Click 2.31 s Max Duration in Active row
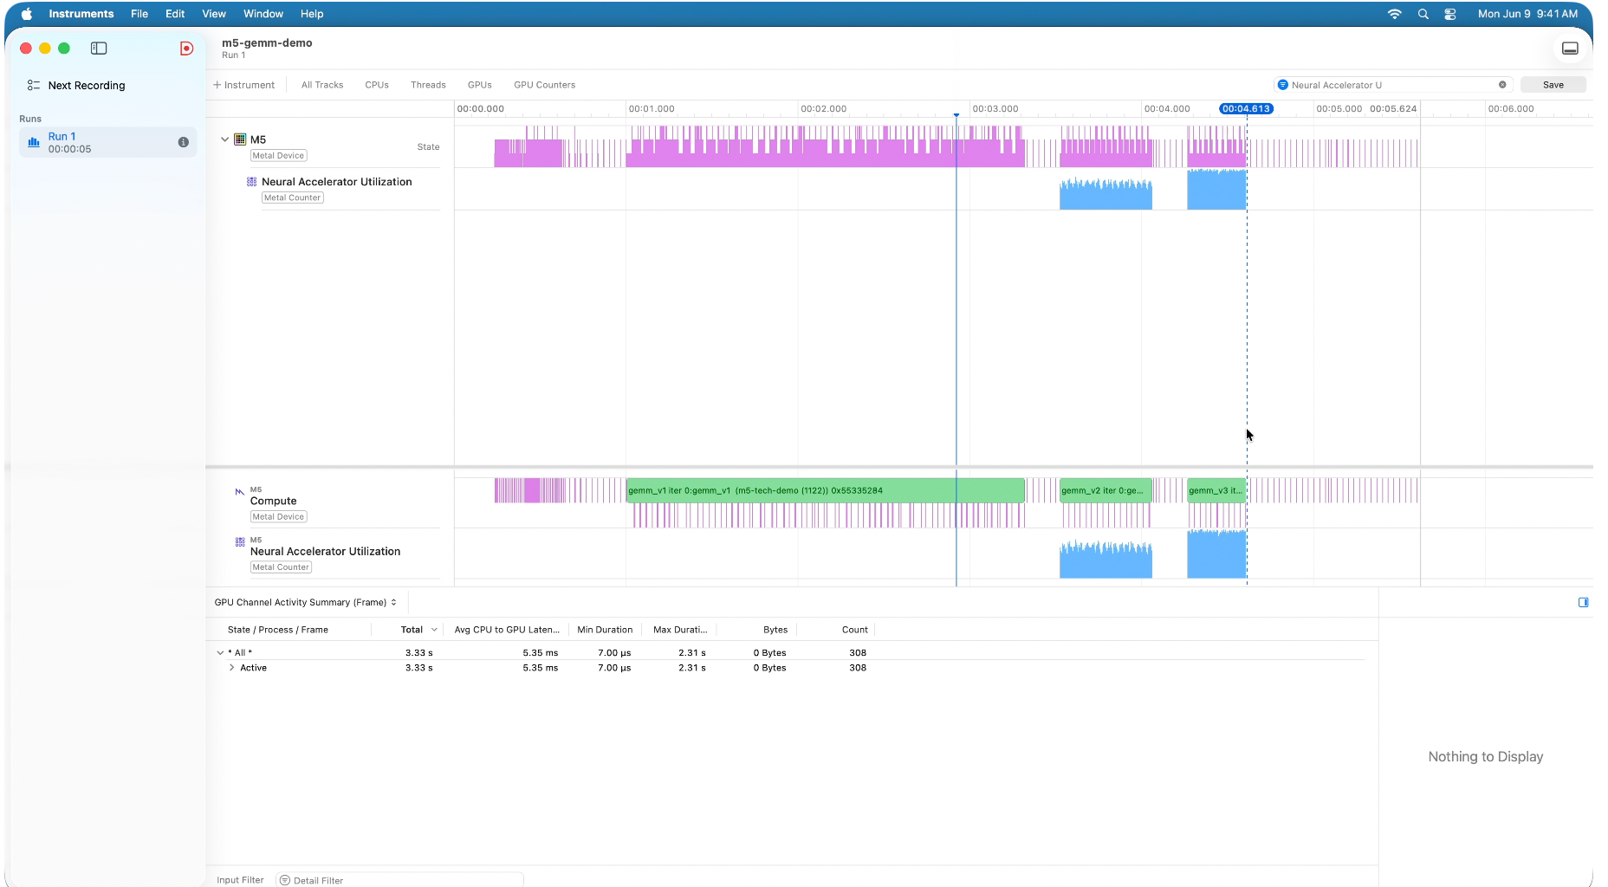 pyautogui.click(x=692, y=668)
